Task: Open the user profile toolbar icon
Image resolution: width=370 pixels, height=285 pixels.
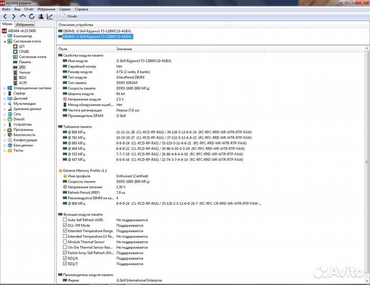Action: [41, 16]
